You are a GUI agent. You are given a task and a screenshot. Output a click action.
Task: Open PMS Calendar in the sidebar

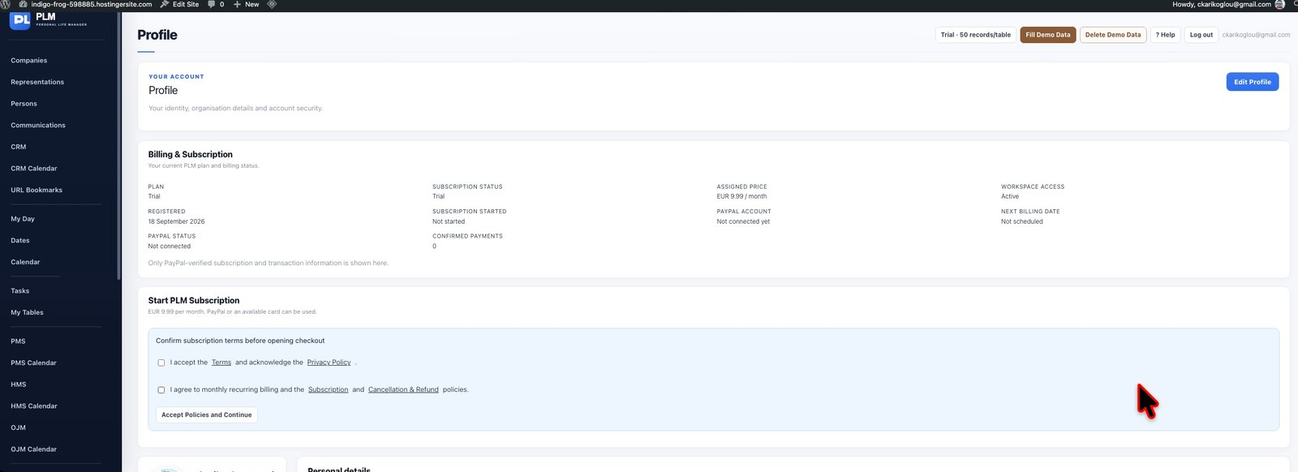click(x=33, y=363)
